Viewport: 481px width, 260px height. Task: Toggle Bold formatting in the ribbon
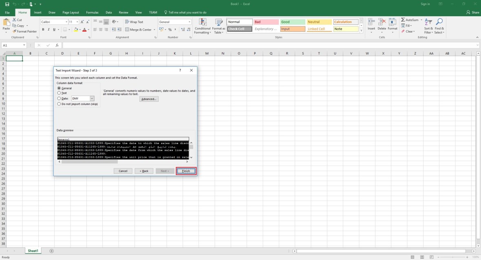(43, 29)
